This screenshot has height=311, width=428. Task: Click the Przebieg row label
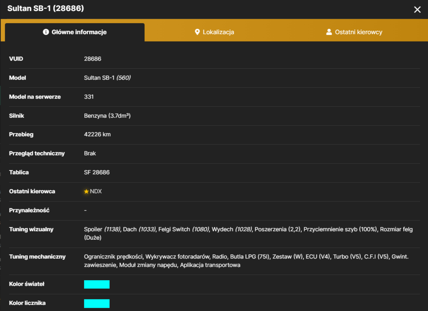pyautogui.click(x=21, y=134)
